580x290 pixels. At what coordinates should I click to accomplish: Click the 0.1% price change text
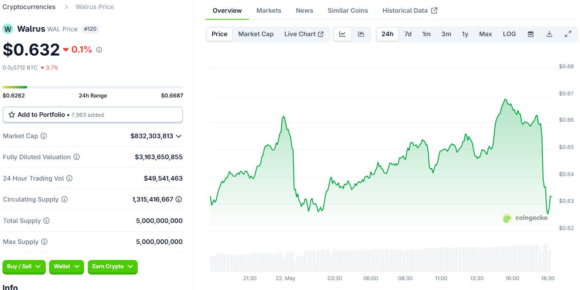[x=82, y=50]
